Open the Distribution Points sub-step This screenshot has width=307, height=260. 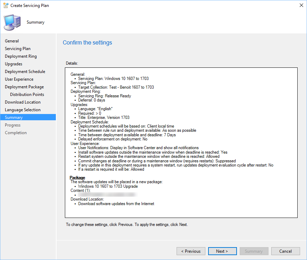pyautogui.click(x=27, y=95)
